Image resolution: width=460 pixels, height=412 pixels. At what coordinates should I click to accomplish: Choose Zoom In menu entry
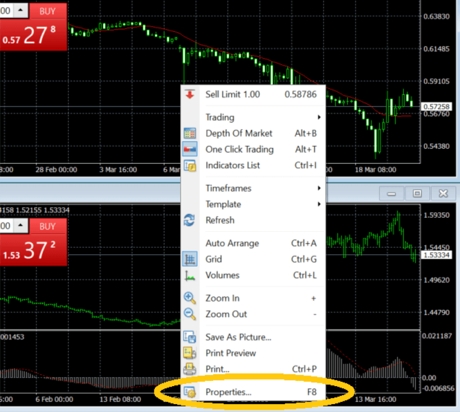click(x=253, y=298)
